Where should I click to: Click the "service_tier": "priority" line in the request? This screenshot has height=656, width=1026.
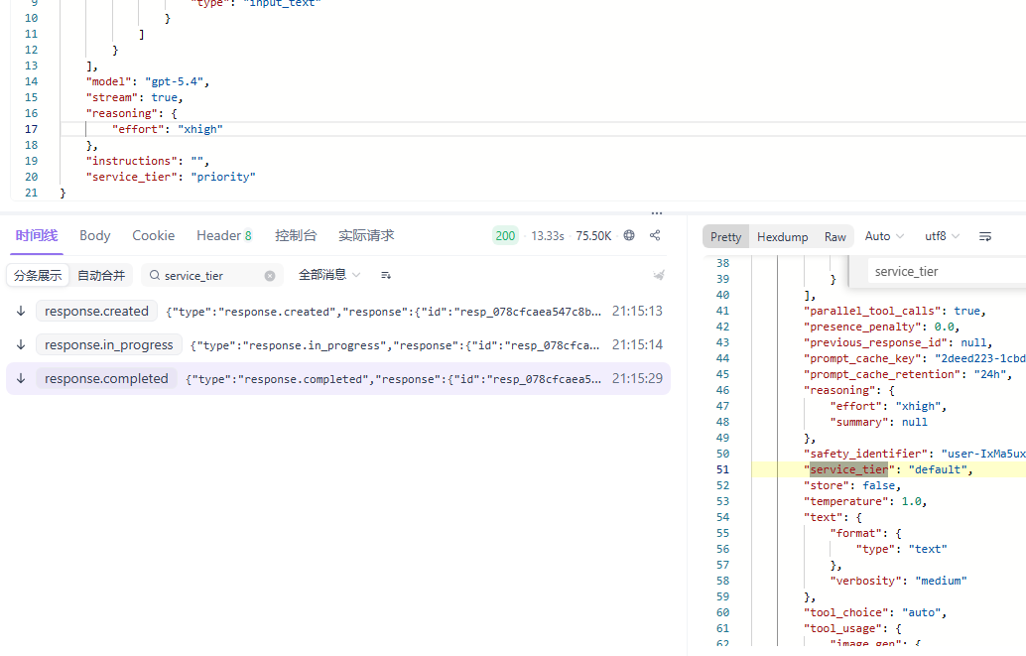[x=171, y=177]
